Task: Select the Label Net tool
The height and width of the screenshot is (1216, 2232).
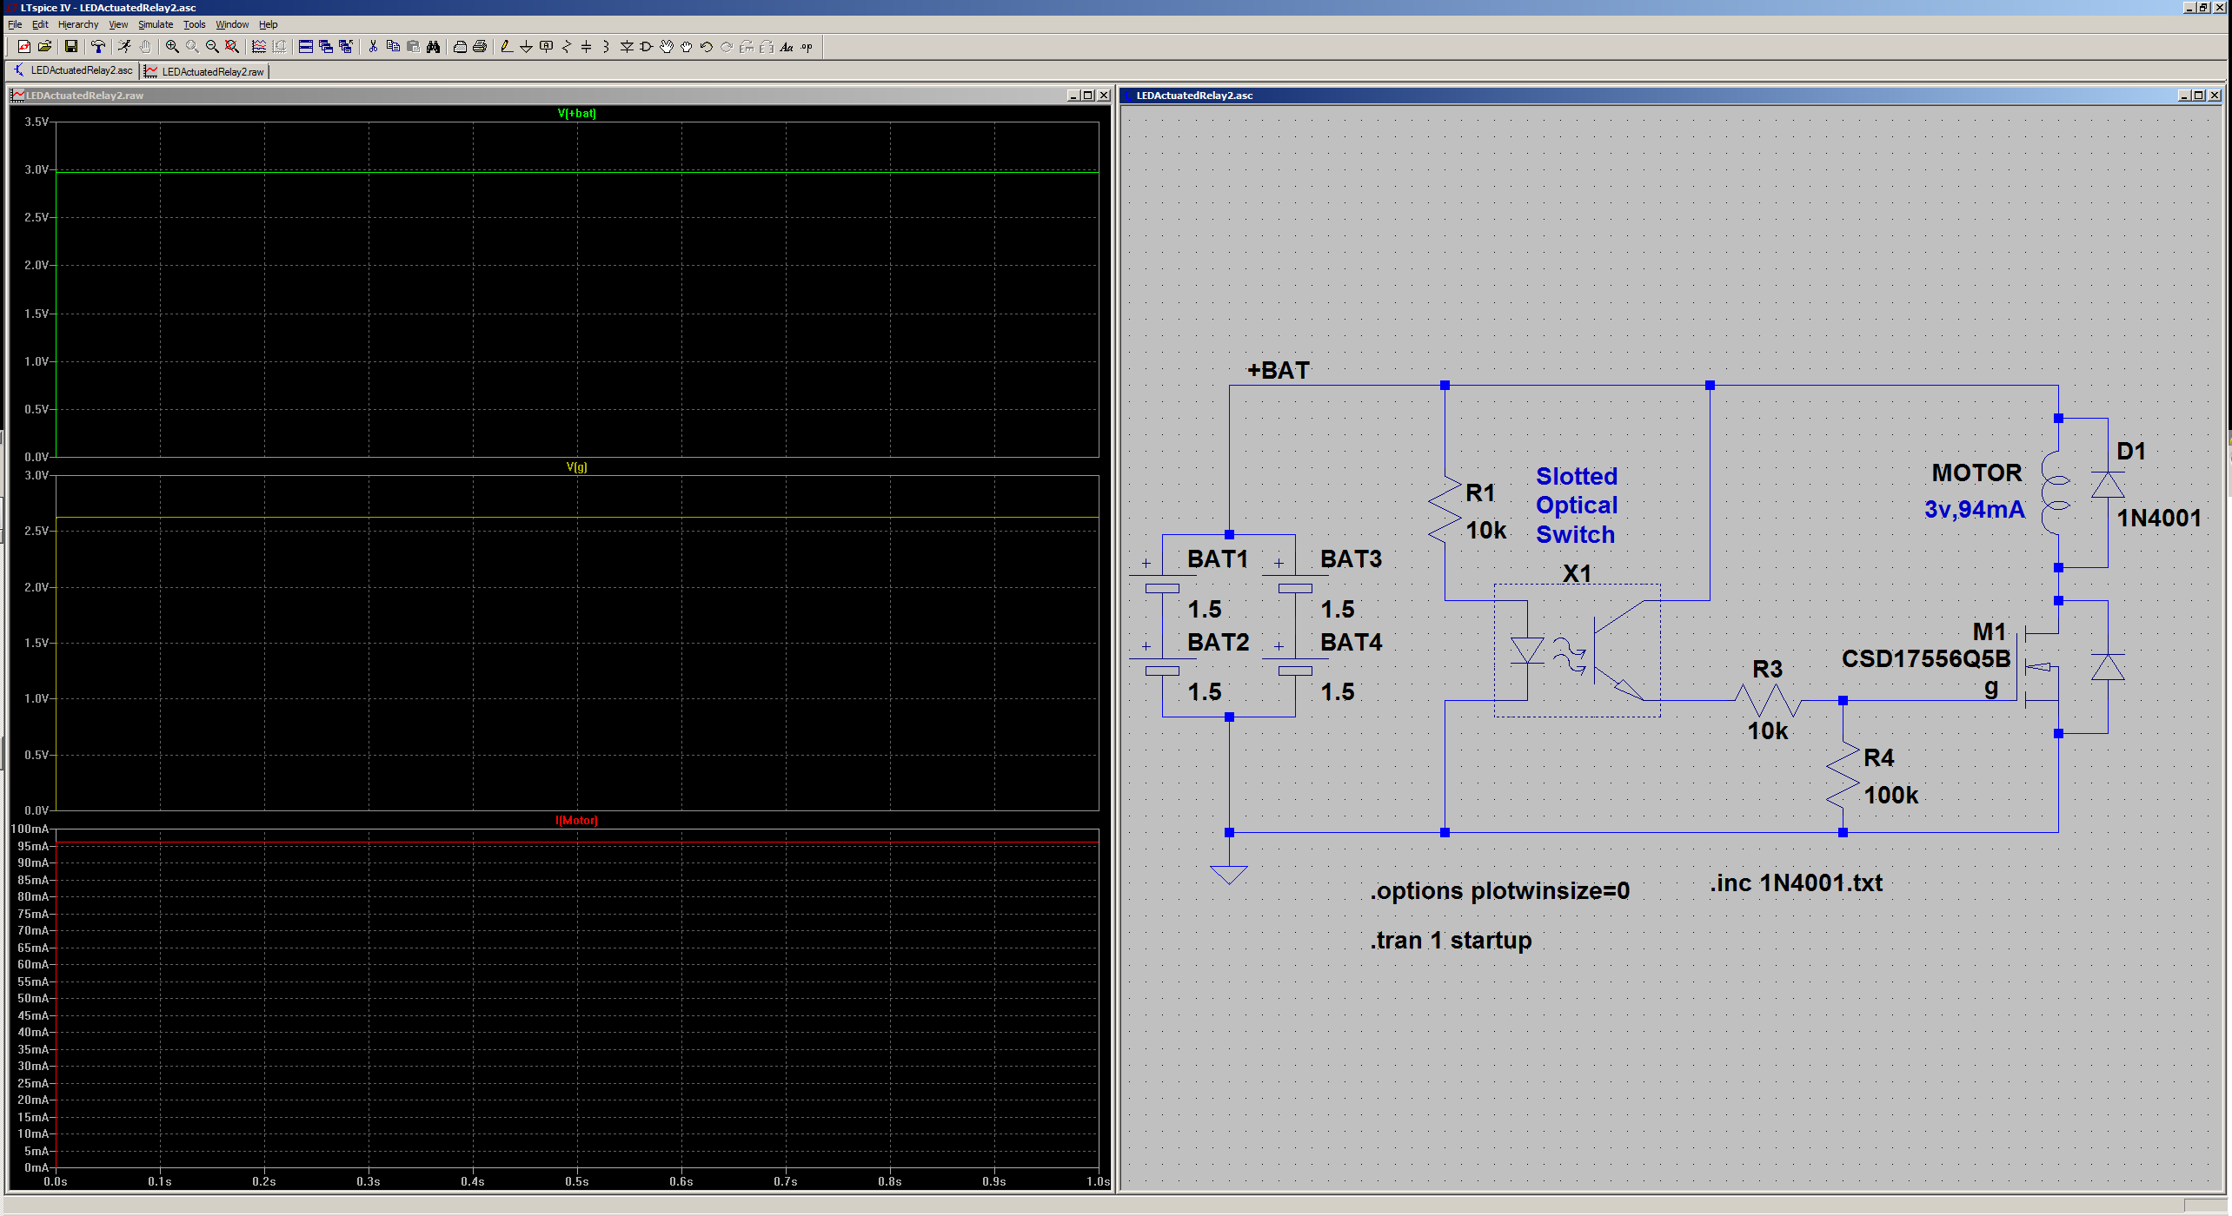Action: tap(547, 47)
